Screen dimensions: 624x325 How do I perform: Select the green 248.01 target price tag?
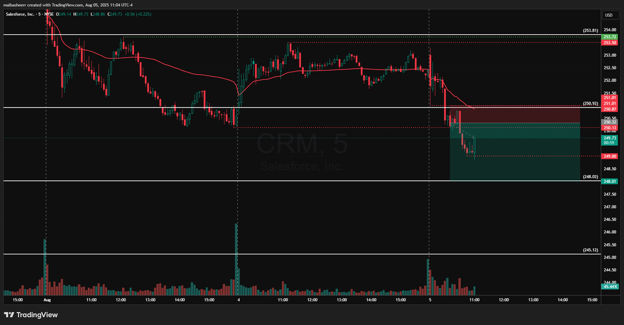point(609,181)
